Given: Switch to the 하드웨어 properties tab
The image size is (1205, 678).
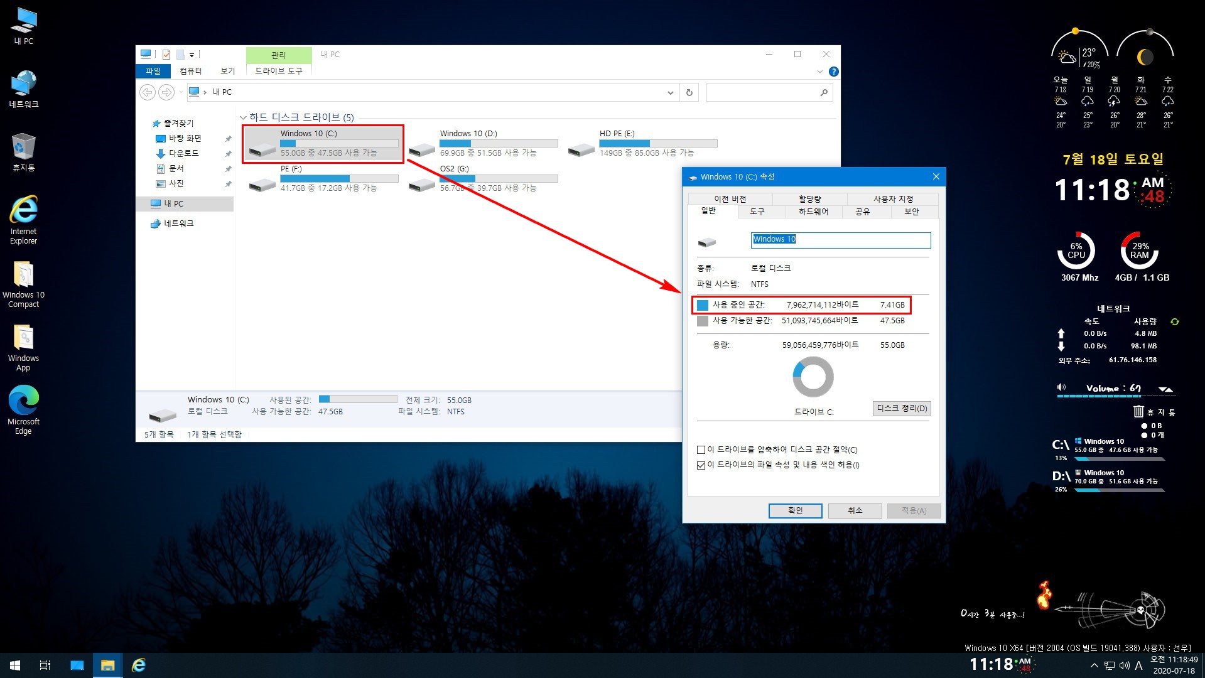Looking at the screenshot, I should click(x=813, y=212).
